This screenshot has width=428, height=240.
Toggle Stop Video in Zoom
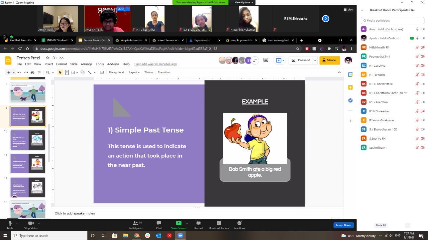point(31,225)
